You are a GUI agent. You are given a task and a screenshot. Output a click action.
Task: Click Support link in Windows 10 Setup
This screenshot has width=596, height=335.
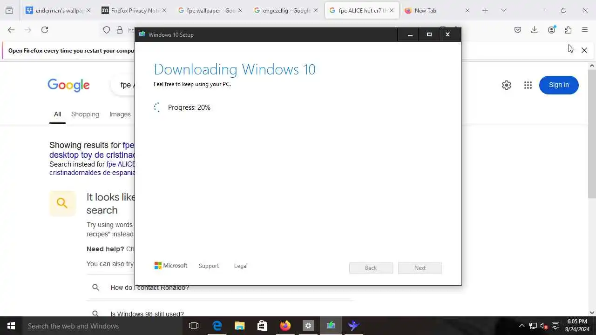(209, 266)
